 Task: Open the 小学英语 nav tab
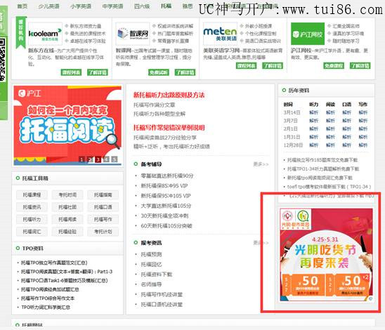click(x=81, y=6)
